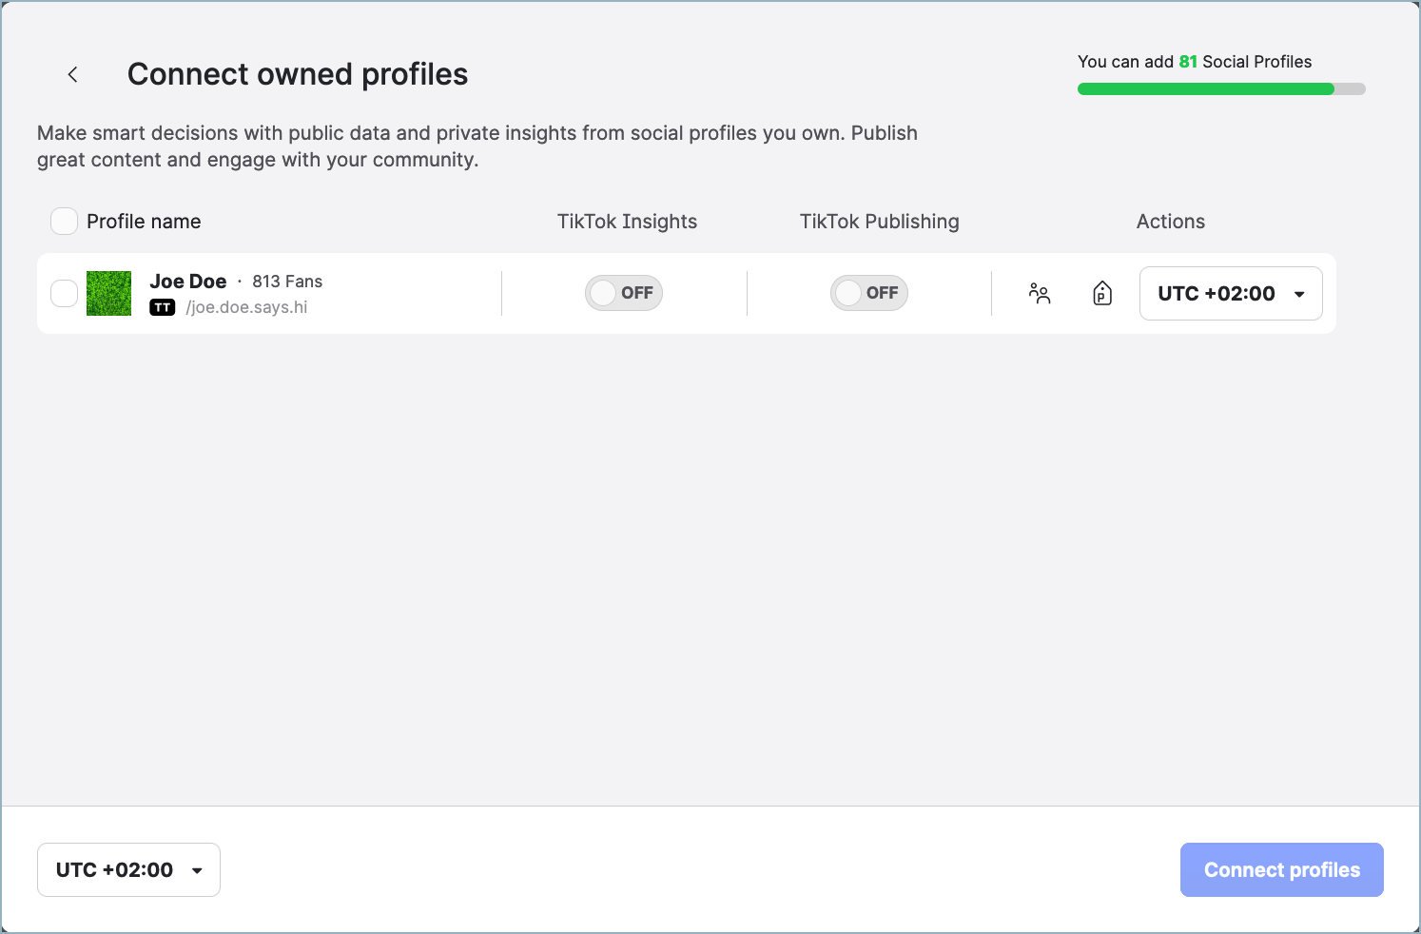Click the Joe Doe profile name
The height and width of the screenshot is (934, 1421).
187,282
